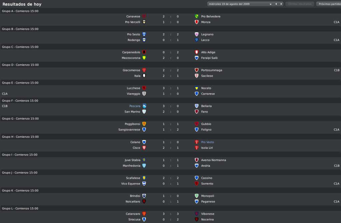Go to the previous day with left arrow
Image resolution: width=341 pixels, height=223 pixels.
point(276,4)
